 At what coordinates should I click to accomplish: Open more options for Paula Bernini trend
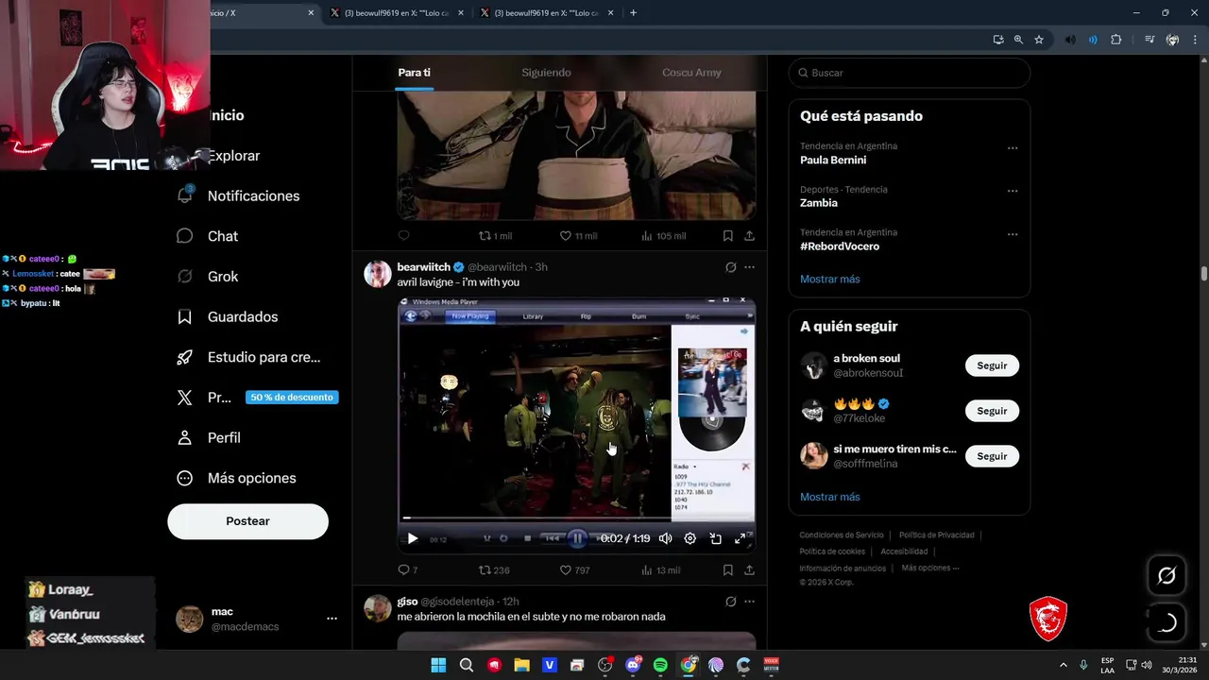(x=1013, y=147)
